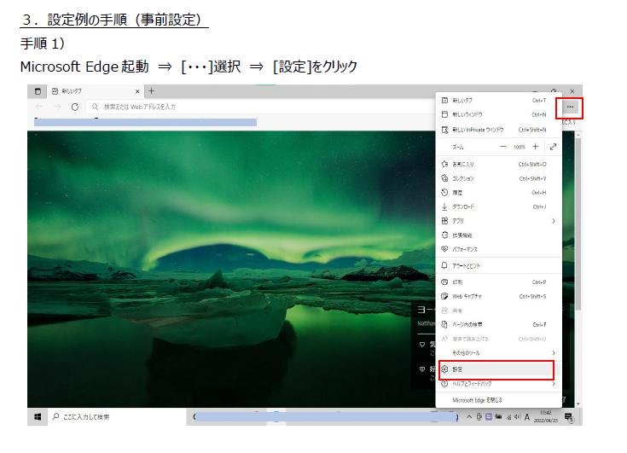Screen dimensions: 627x453
Task: Expand ヘルプとフィードバック submenu
Action: pyautogui.click(x=495, y=384)
